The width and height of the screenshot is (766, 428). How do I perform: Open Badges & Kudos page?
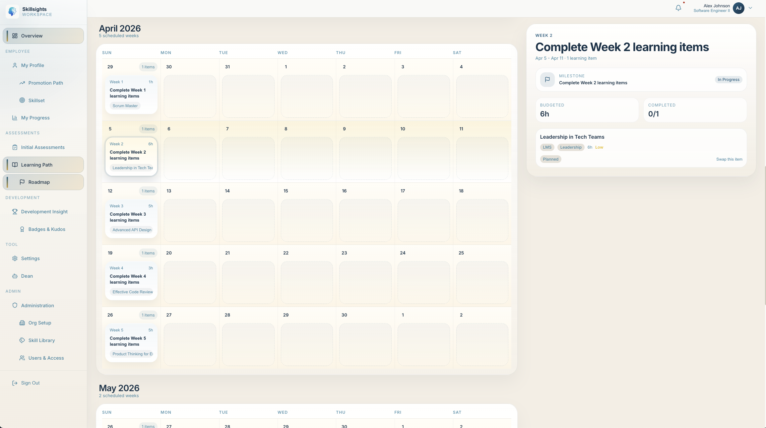[x=46, y=229]
